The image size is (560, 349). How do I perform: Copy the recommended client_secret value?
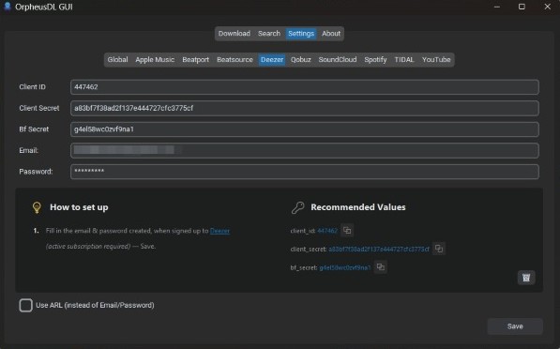[x=439, y=249]
